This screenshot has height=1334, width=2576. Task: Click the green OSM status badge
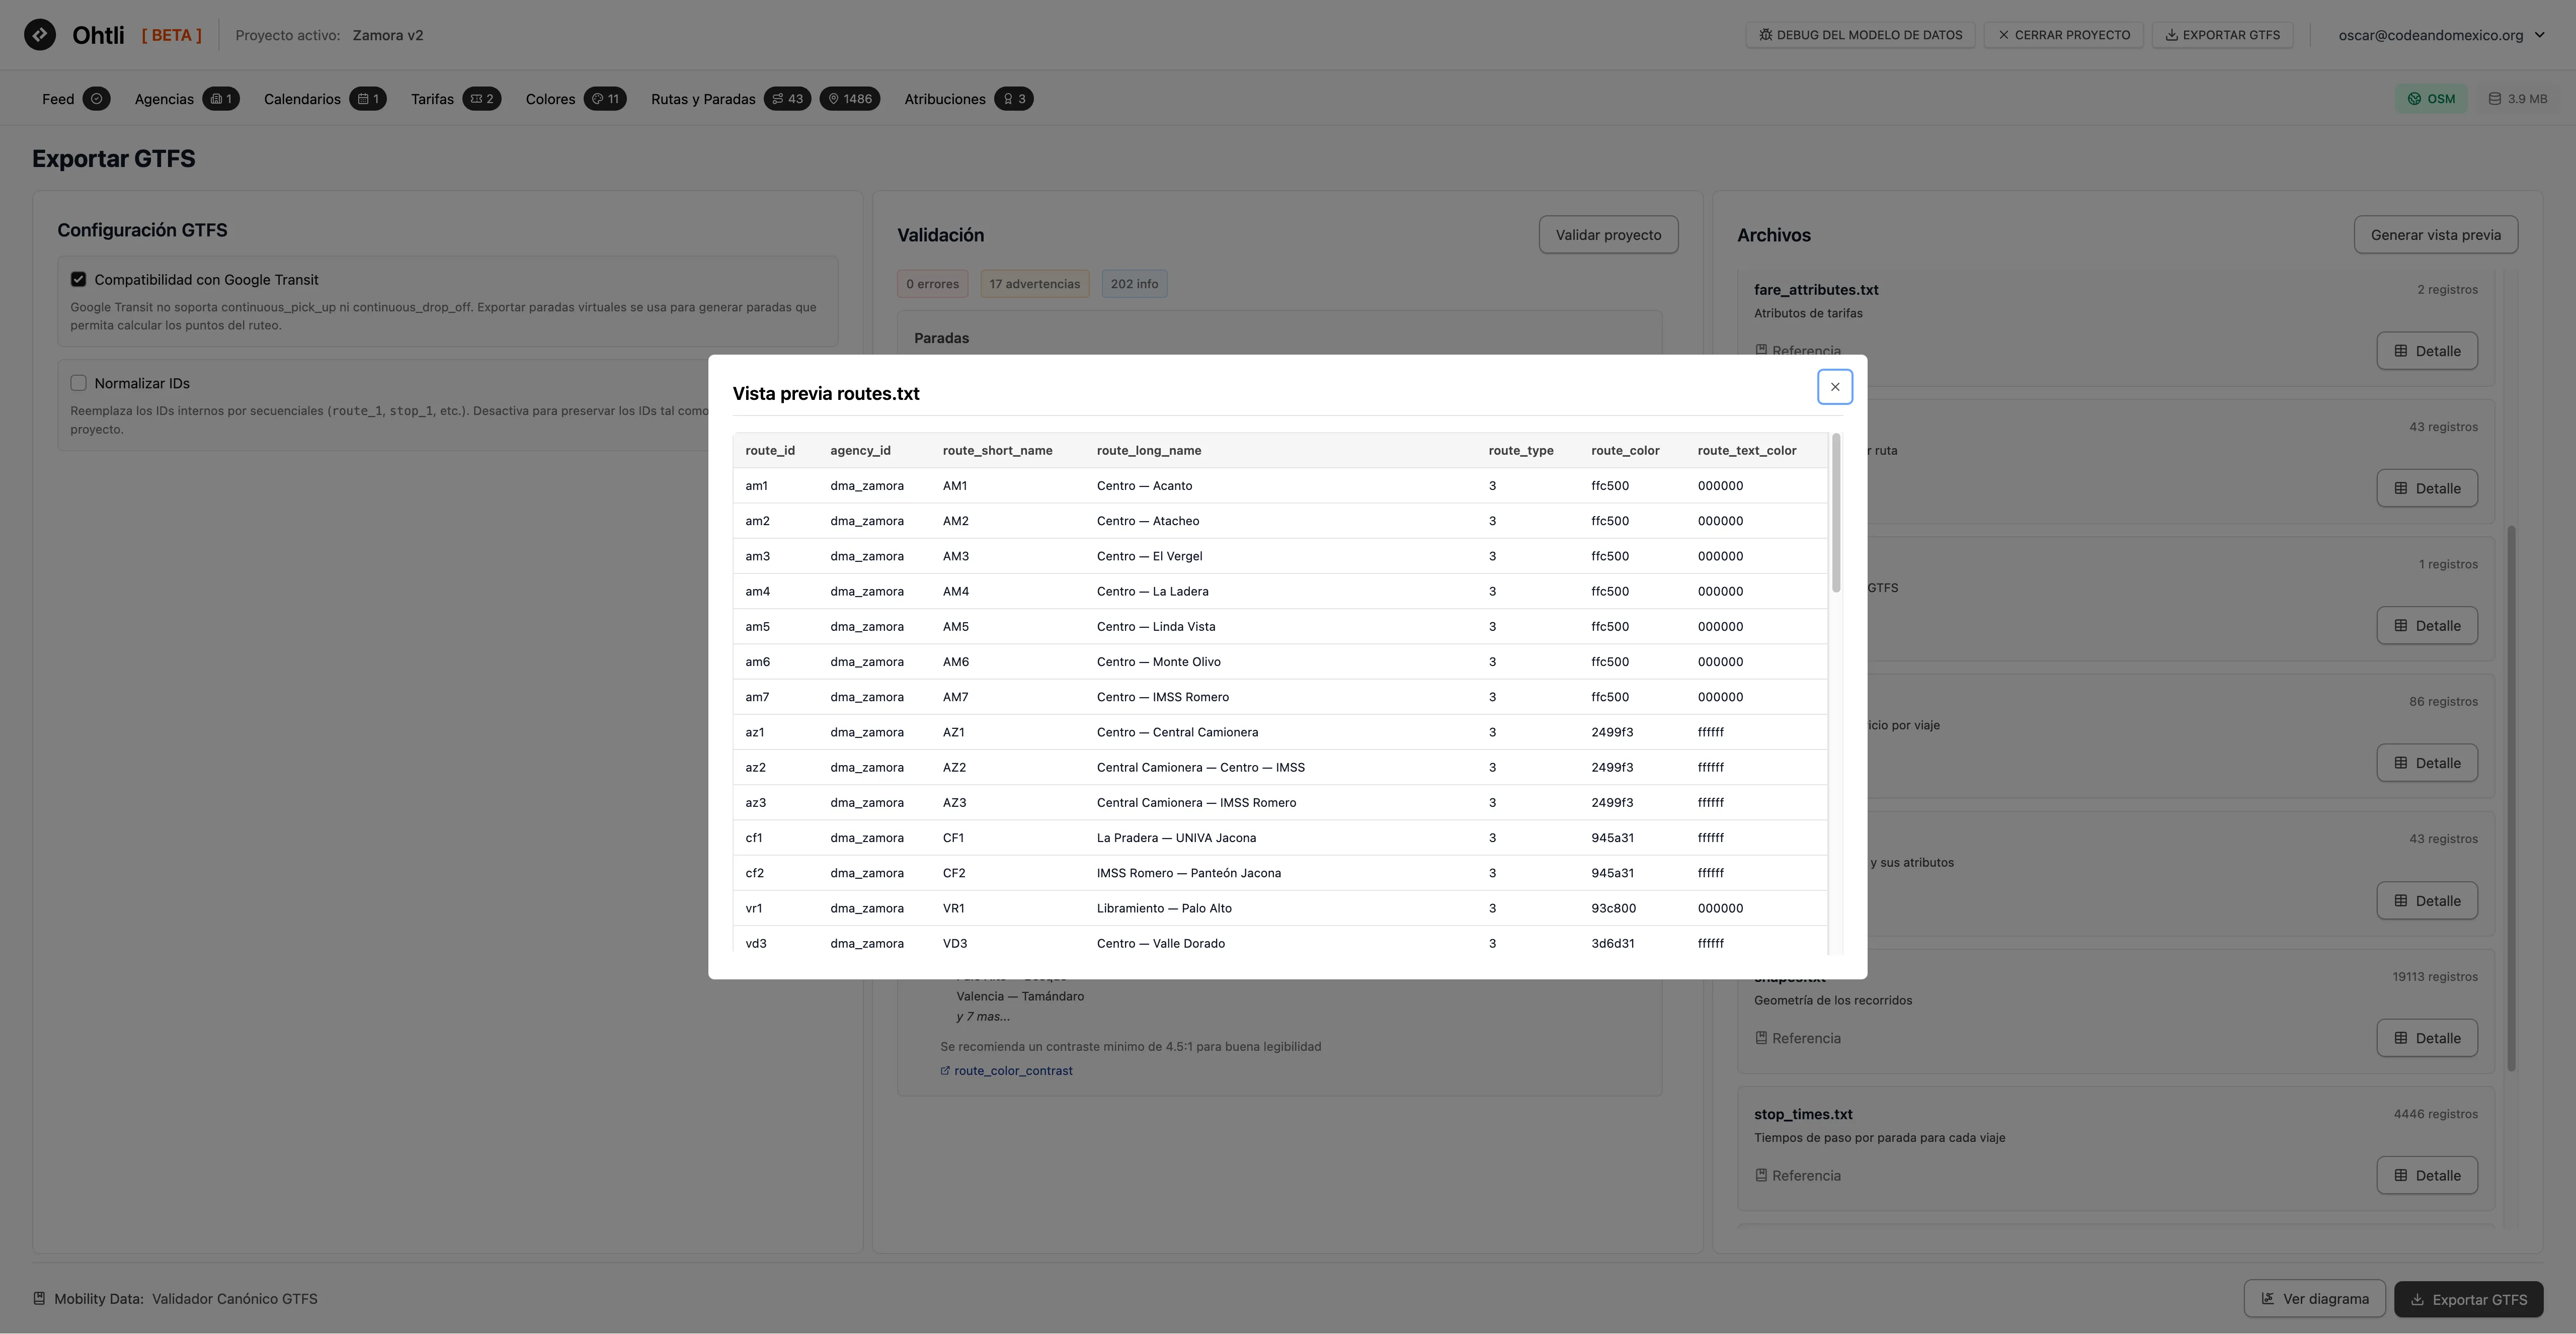coord(2431,99)
